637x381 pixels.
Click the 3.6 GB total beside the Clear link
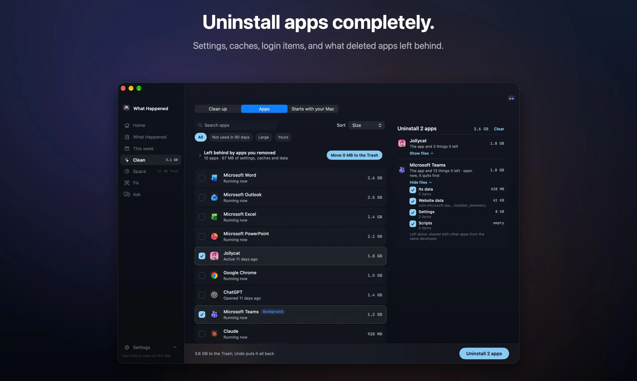tap(481, 129)
